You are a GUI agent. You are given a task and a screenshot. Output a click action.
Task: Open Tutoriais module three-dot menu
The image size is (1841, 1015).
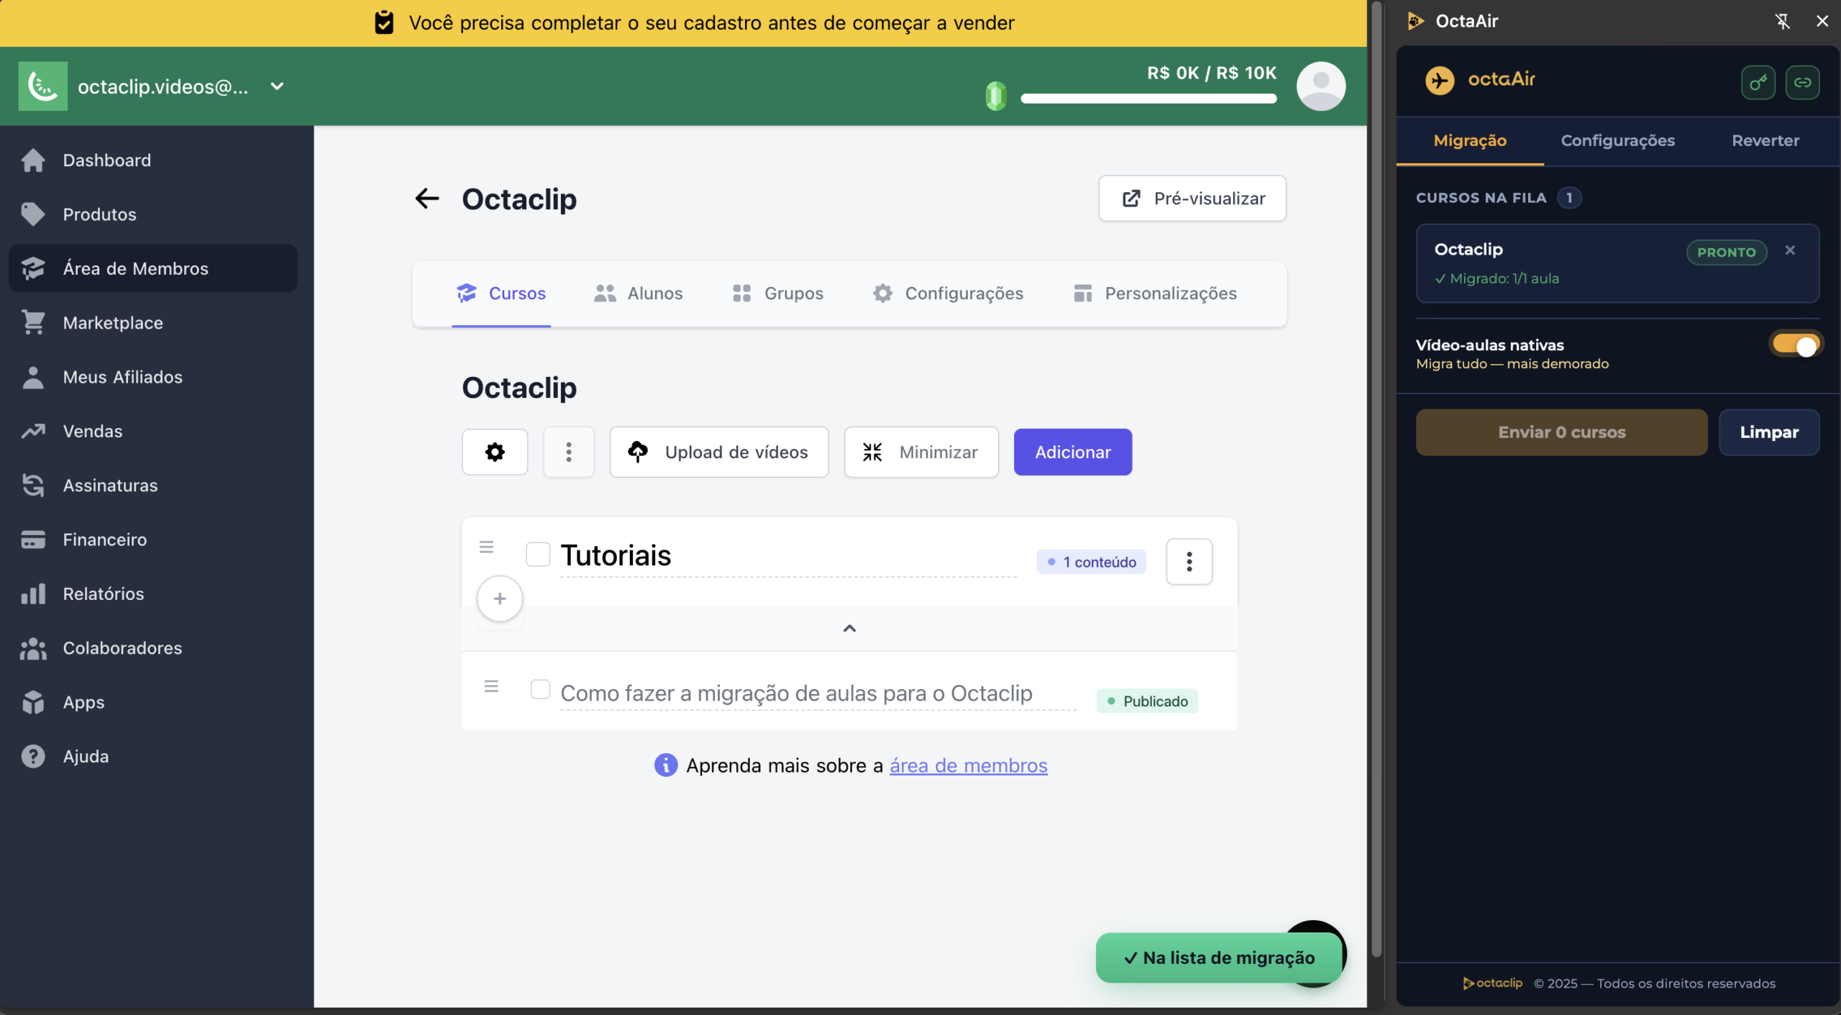point(1189,562)
